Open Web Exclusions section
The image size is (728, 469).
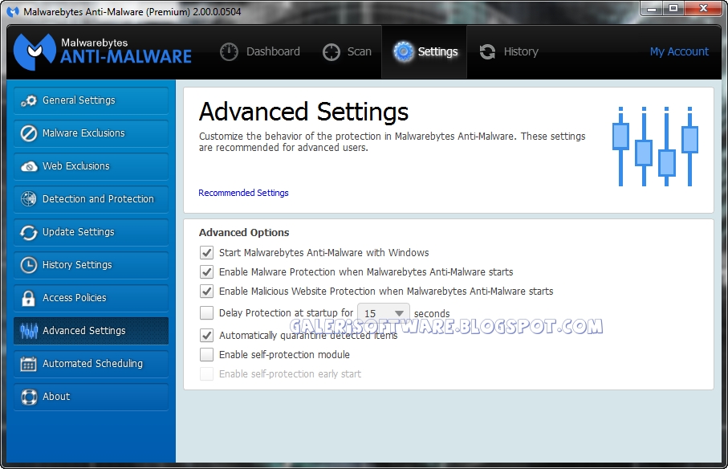(x=91, y=166)
